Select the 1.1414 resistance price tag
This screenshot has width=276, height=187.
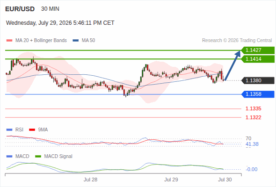tap(258, 59)
